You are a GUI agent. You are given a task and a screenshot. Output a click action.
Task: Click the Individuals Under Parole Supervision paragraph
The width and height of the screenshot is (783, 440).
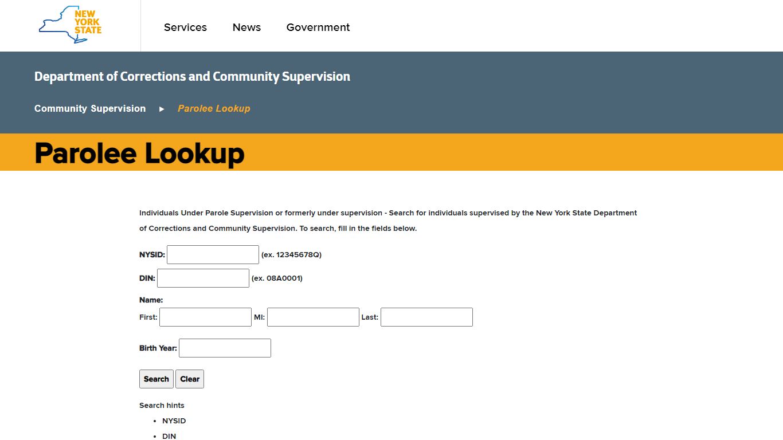tap(388, 221)
